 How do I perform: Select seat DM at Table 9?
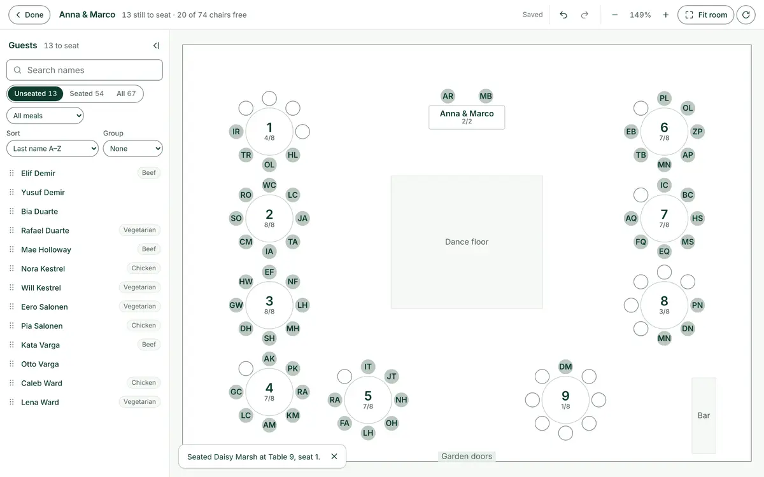[565, 366]
